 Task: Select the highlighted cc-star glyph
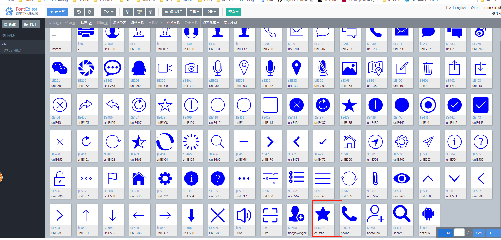[x=323, y=214]
